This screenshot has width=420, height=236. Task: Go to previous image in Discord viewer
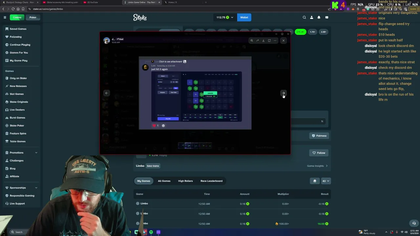point(106,93)
